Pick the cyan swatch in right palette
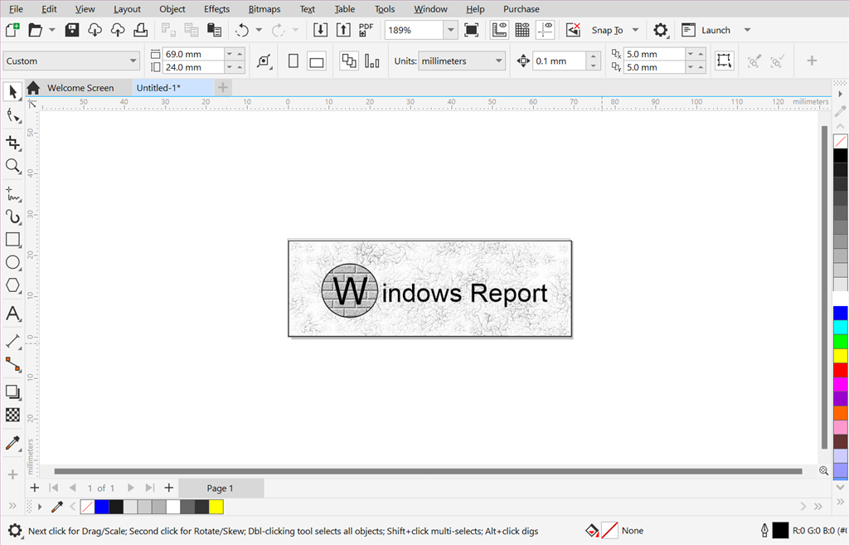 pos(841,327)
